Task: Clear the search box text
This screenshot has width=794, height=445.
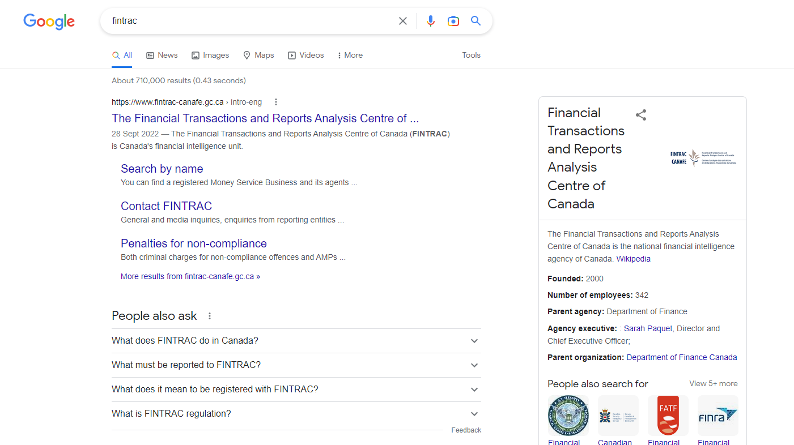Action: (402, 21)
